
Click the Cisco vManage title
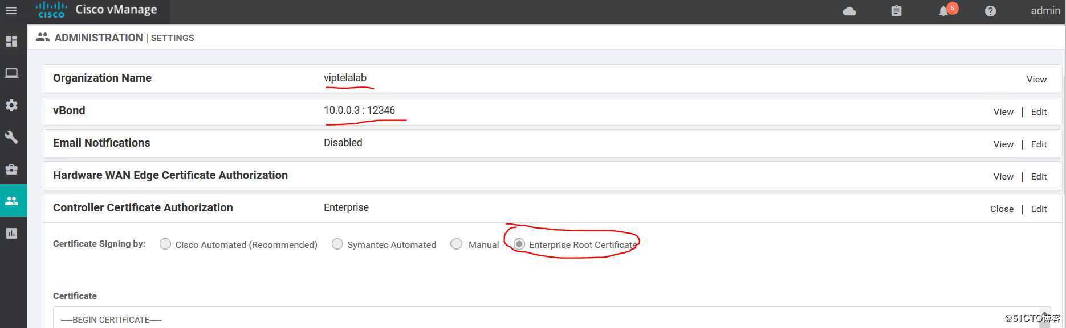(116, 9)
